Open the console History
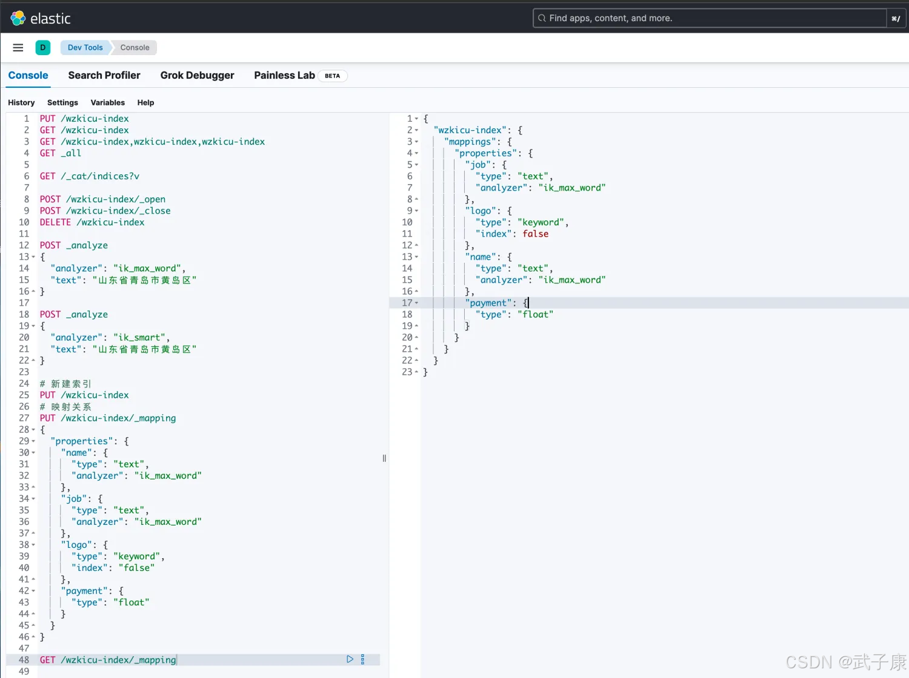This screenshot has height=678, width=909. click(x=21, y=103)
